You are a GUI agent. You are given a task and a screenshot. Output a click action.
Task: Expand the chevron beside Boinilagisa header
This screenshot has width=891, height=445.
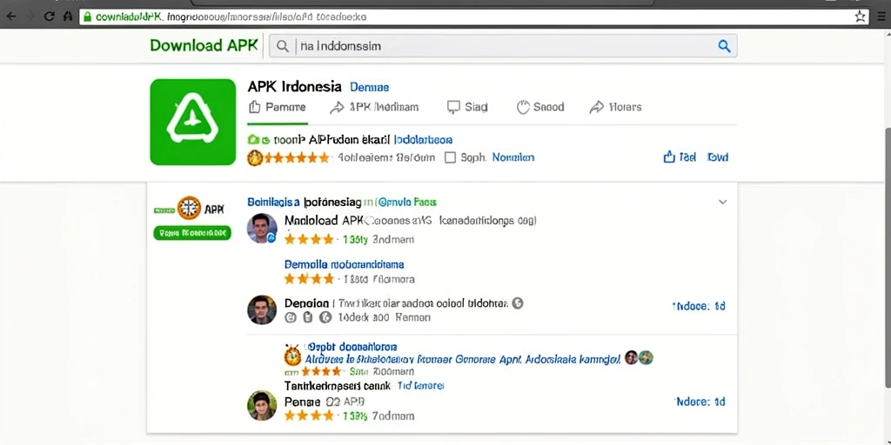(722, 202)
